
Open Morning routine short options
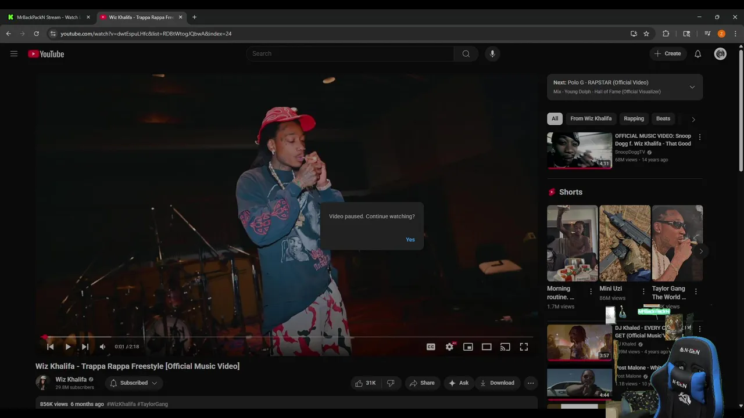coord(591,291)
